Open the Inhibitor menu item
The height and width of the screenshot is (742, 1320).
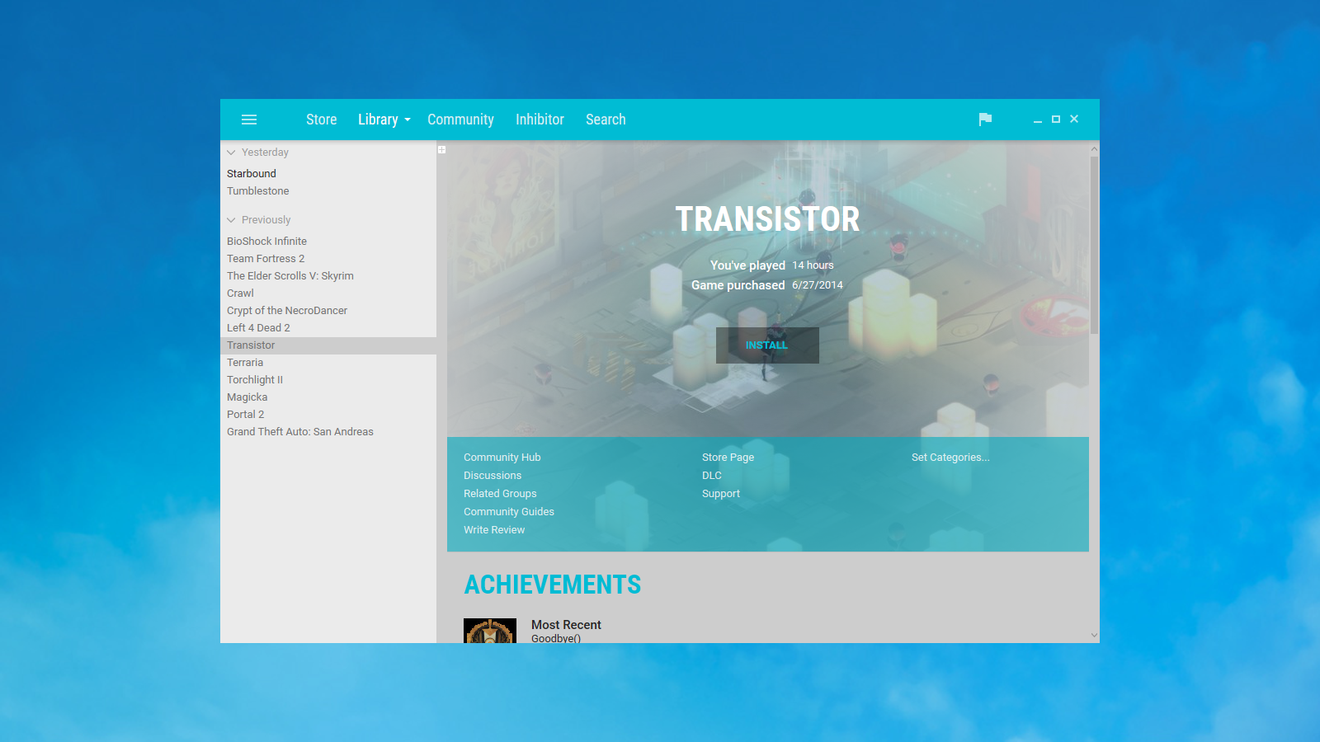[x=540, y=120]
